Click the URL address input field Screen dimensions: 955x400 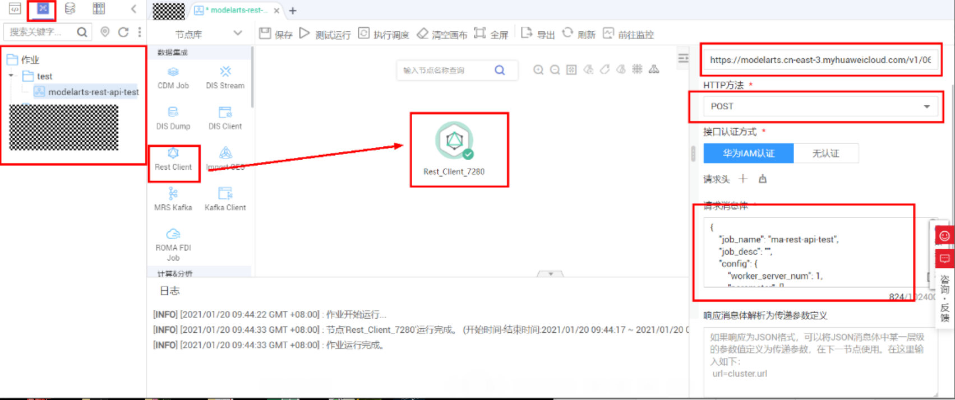820,60
